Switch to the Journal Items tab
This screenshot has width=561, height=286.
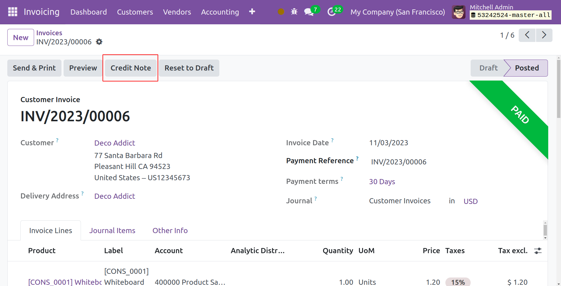point(112,230)
